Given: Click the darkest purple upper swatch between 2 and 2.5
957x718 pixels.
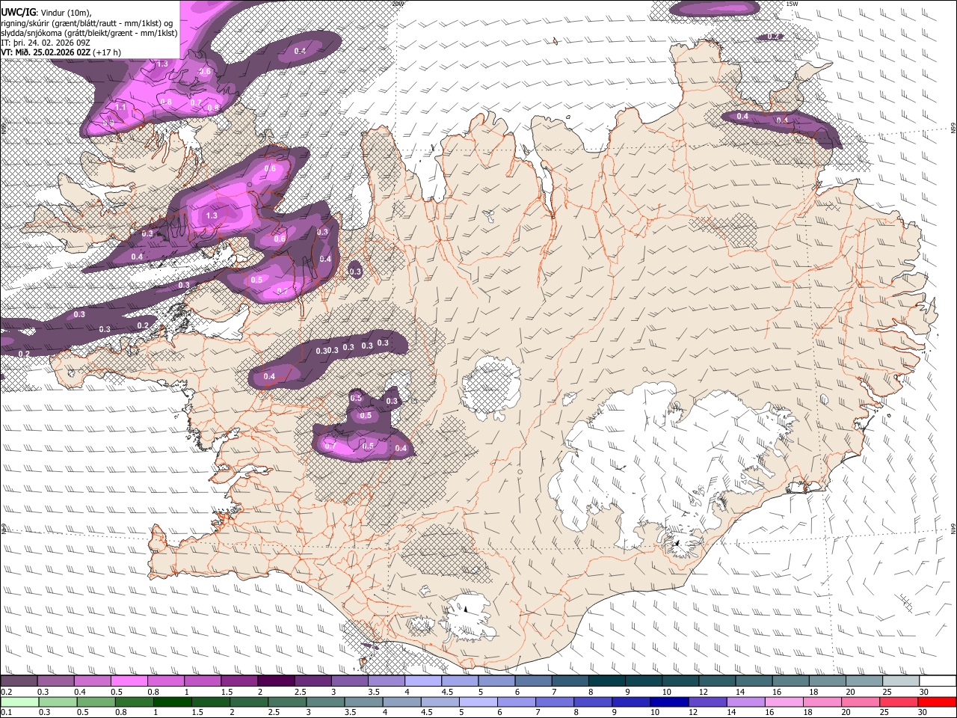Looking at the screenshot, I should 276,681.
